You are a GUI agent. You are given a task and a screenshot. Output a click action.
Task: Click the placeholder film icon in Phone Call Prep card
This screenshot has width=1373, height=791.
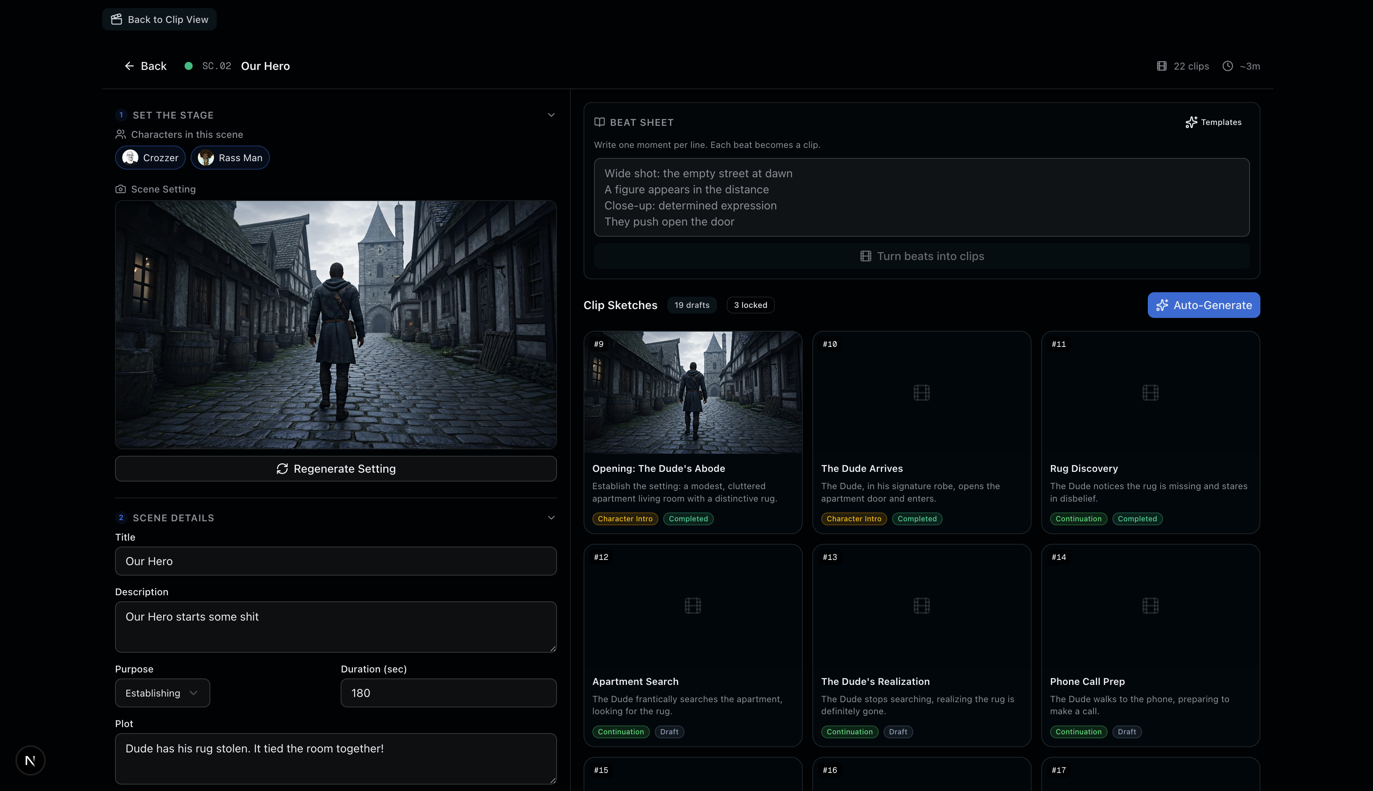[1151, 605]
